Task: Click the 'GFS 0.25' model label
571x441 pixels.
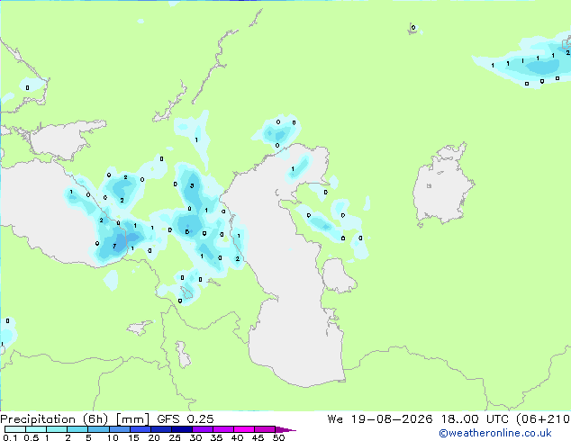Action: click(186, 419)
